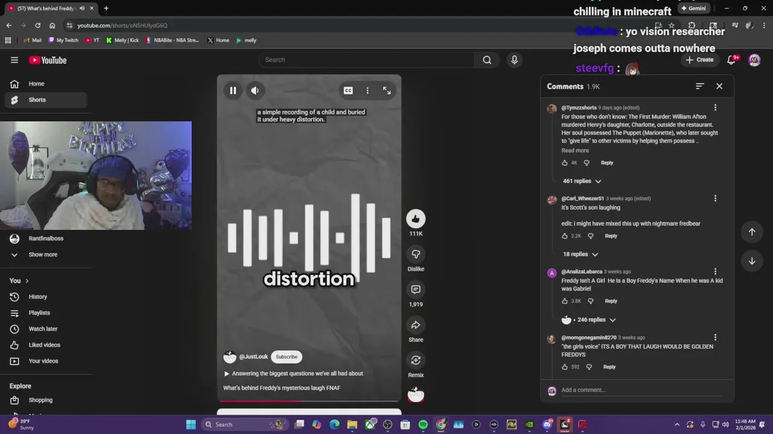Screen dimensions: 773x434
Task: Open the YouTube guide hamburger menu
Action: 14,60
